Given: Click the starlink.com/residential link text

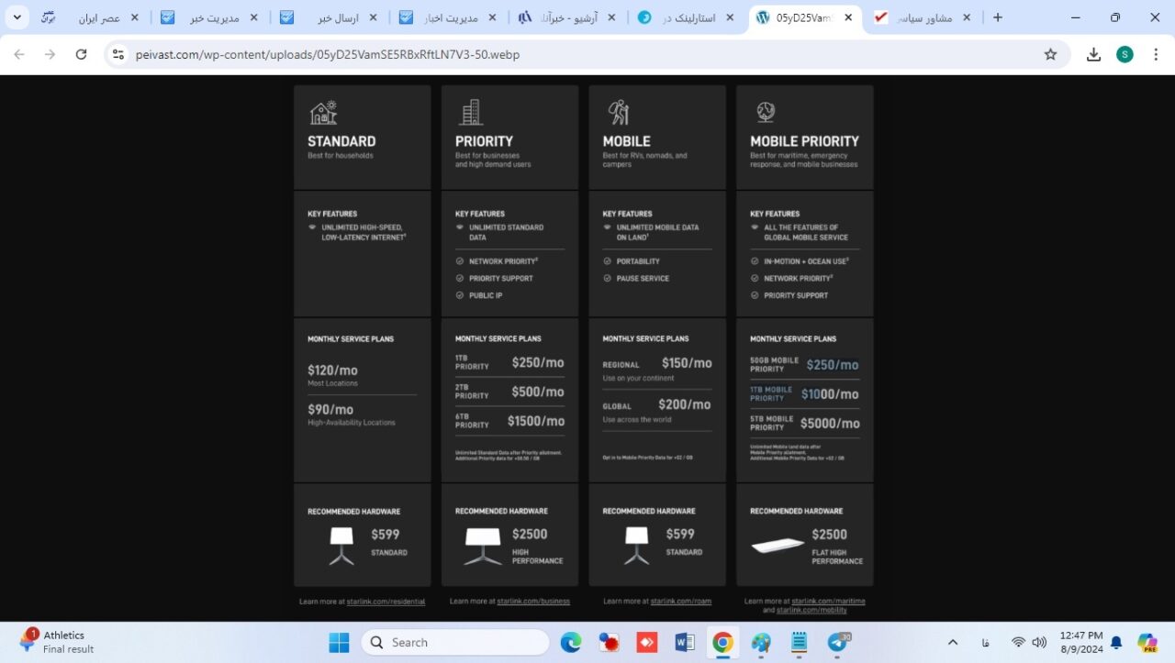Looking at the screenshot, I should pyautogui.click(x=386, y=602).
